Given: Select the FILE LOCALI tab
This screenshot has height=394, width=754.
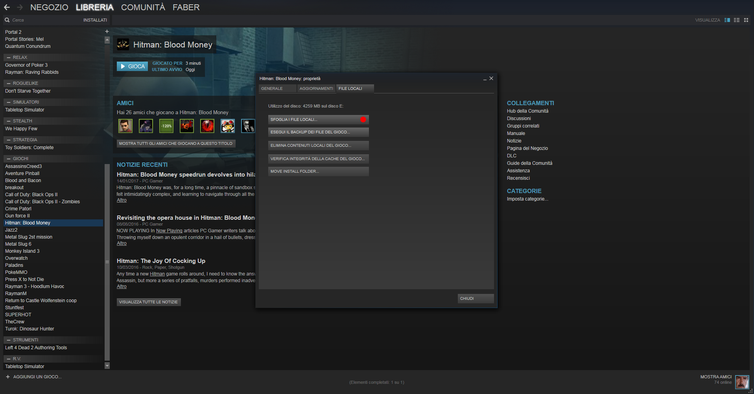Looking at the screenshot, I should 355,88.
